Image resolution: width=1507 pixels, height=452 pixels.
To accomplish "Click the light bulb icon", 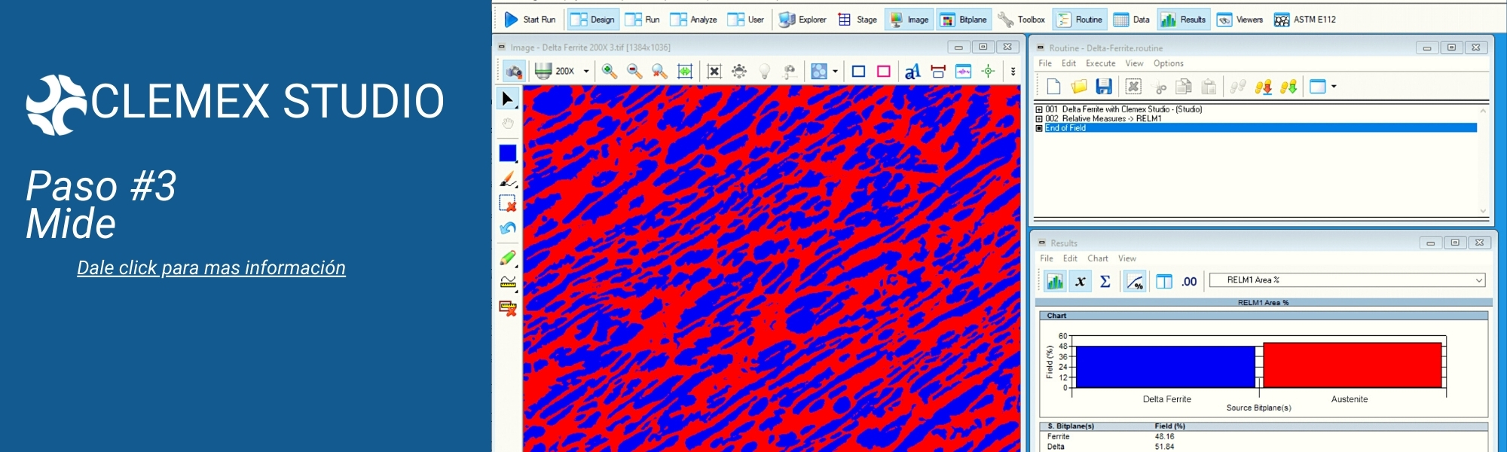I will (764, 72).
